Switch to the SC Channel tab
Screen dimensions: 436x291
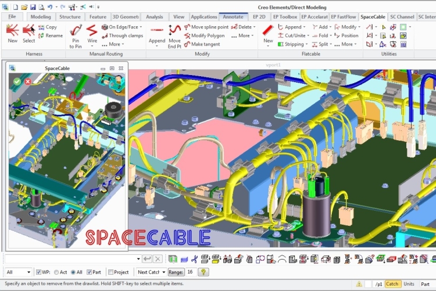(402, 17)
